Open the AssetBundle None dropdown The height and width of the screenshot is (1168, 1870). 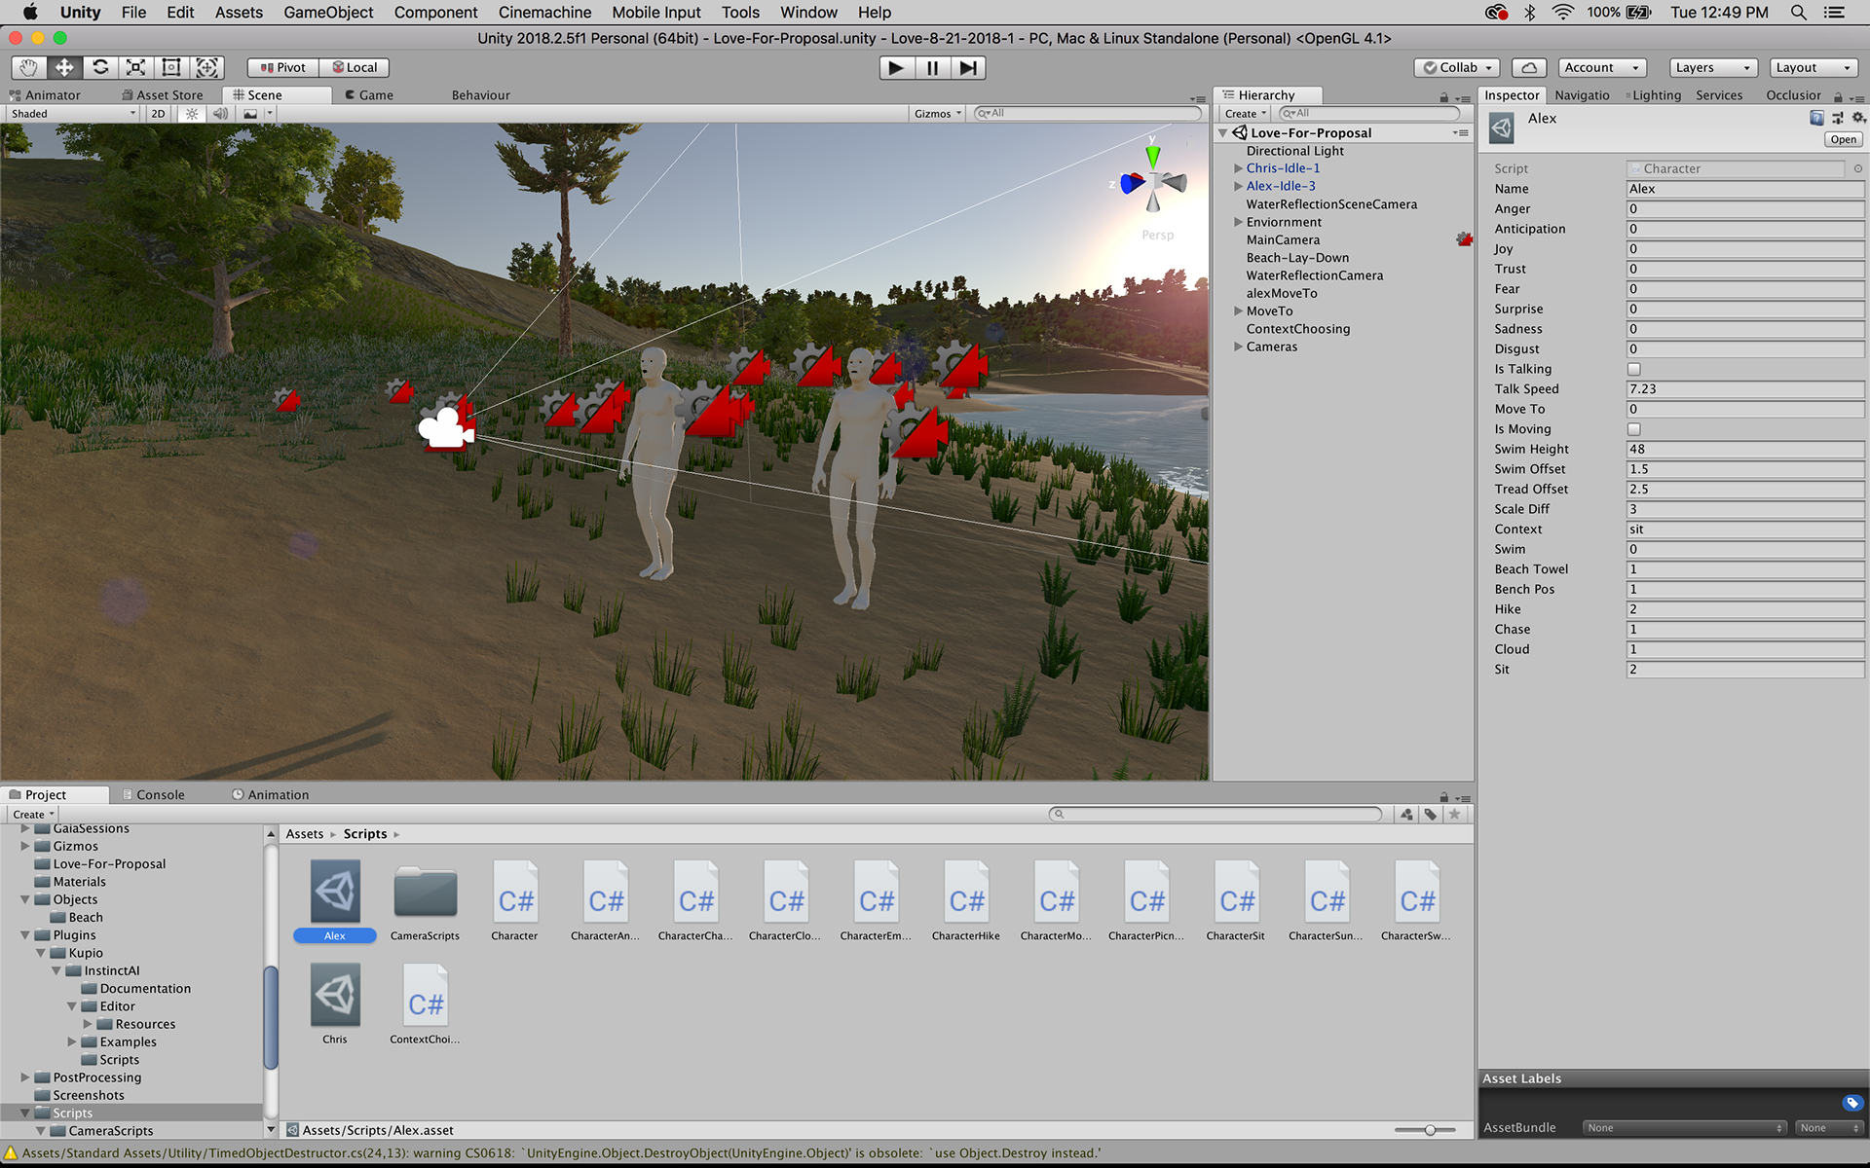click(1685, 1128)
